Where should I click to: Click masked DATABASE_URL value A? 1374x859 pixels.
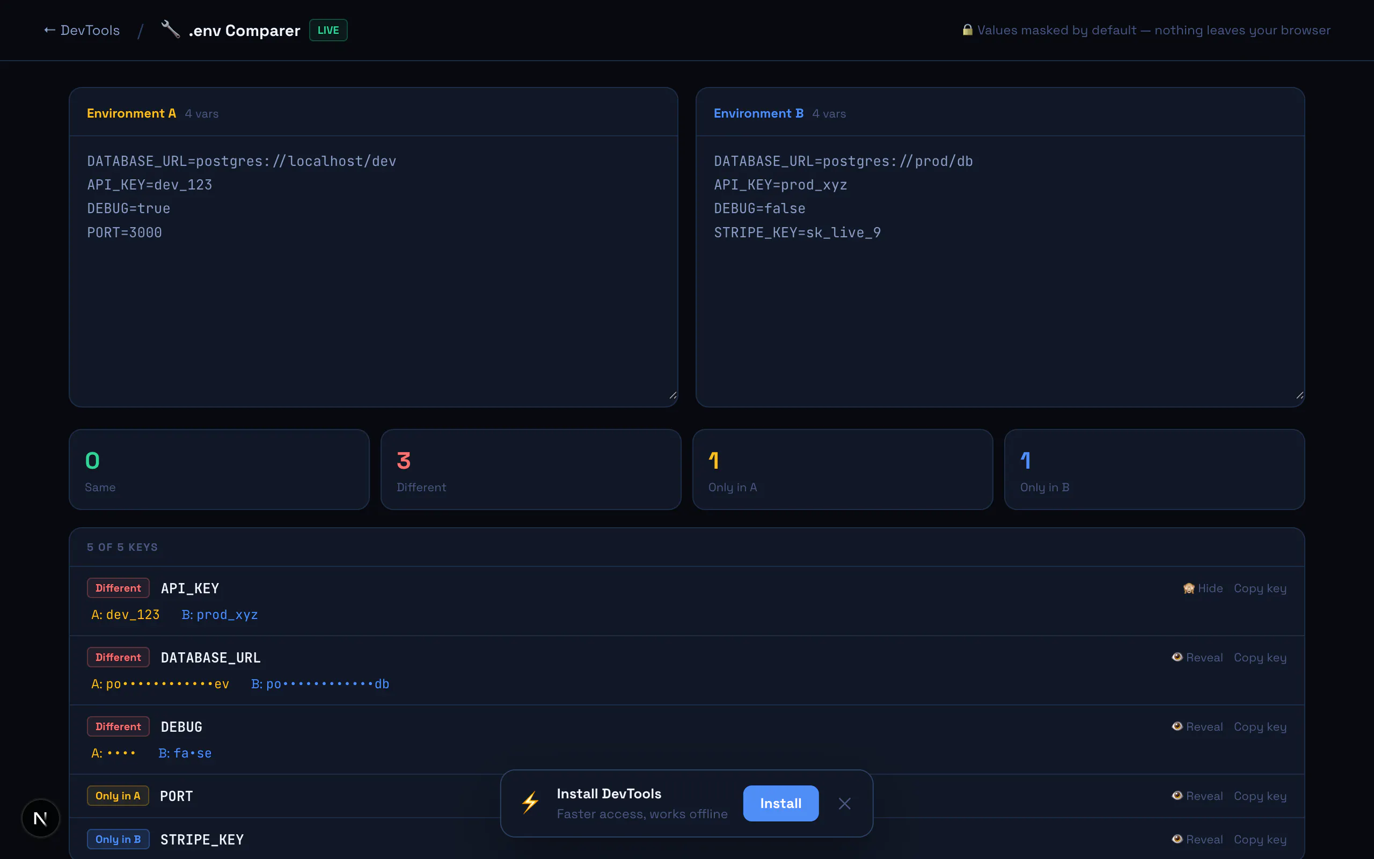point(160,684)
